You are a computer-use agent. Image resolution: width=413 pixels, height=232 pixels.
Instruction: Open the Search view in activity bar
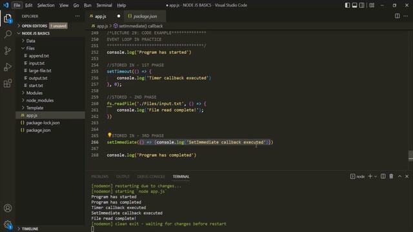(x=8, y=34)
